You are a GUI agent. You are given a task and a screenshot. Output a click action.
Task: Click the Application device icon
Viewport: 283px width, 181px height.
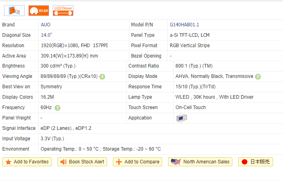(x=182, y=118)
